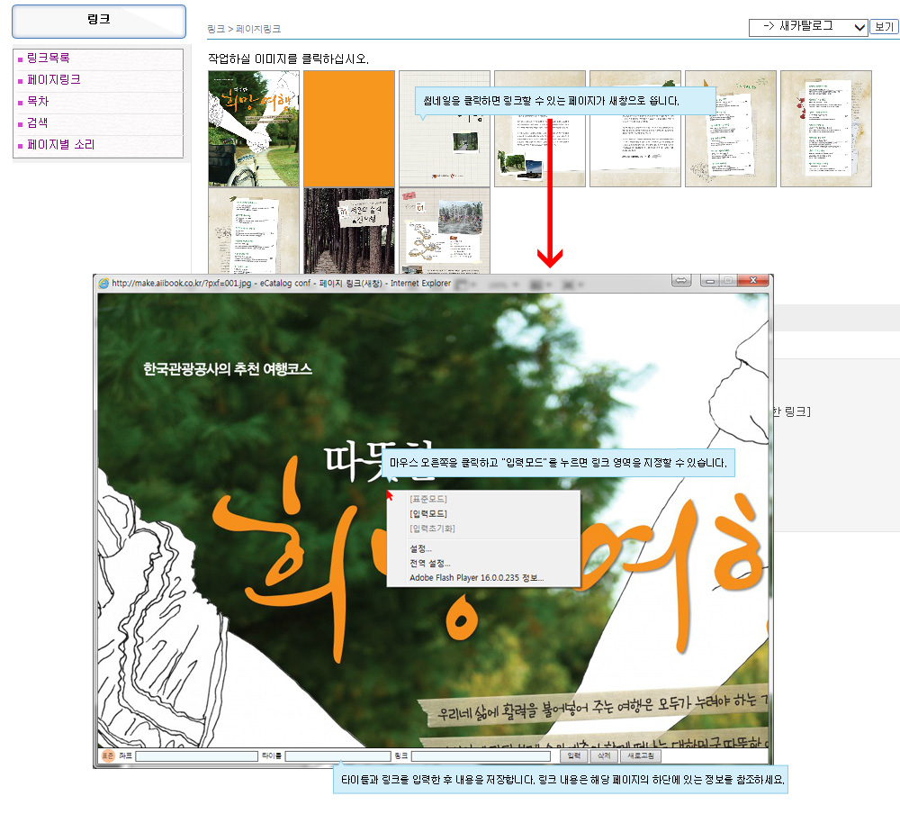This screenshot has width=900, height=823.
Task: Open 페이지링크 in the sidebar
Action: pos(54,80)
